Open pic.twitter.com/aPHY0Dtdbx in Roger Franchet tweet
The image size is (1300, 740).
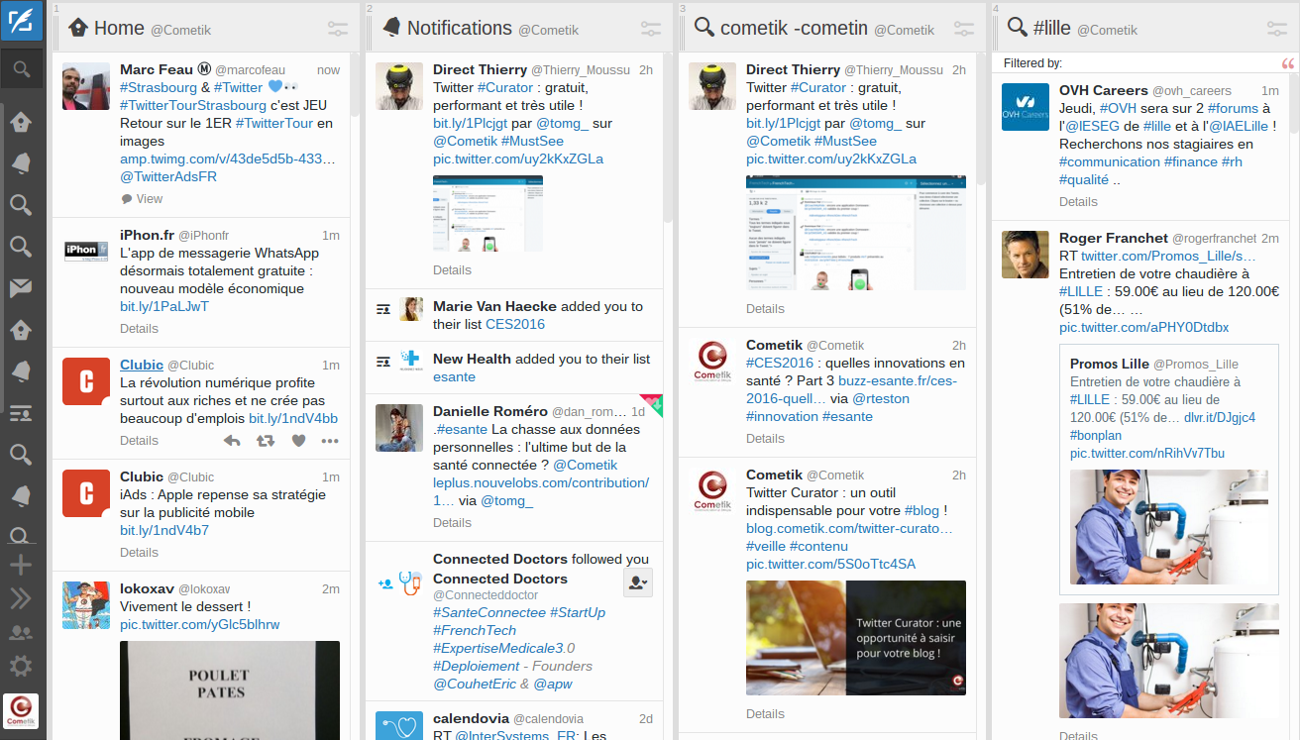[x=1143, y=327]
